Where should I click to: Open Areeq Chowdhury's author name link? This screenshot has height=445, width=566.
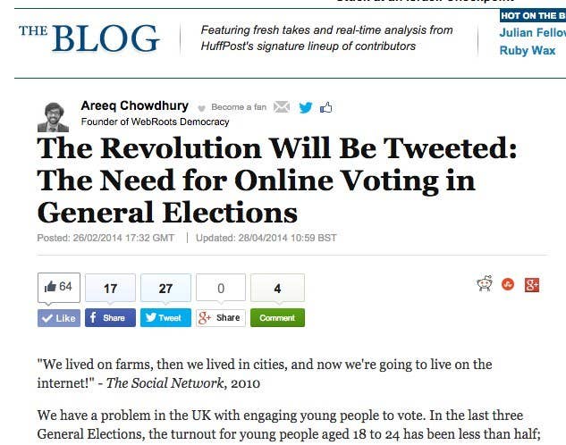[x=135, y=105]
